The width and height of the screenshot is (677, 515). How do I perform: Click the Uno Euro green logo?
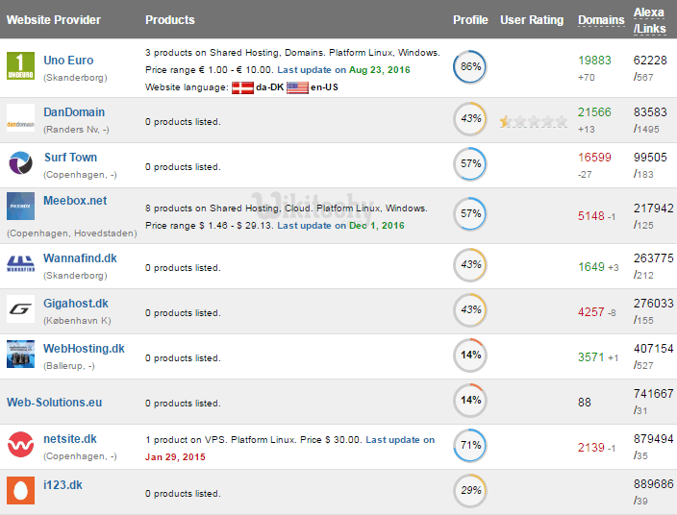(x=20, y=66)
